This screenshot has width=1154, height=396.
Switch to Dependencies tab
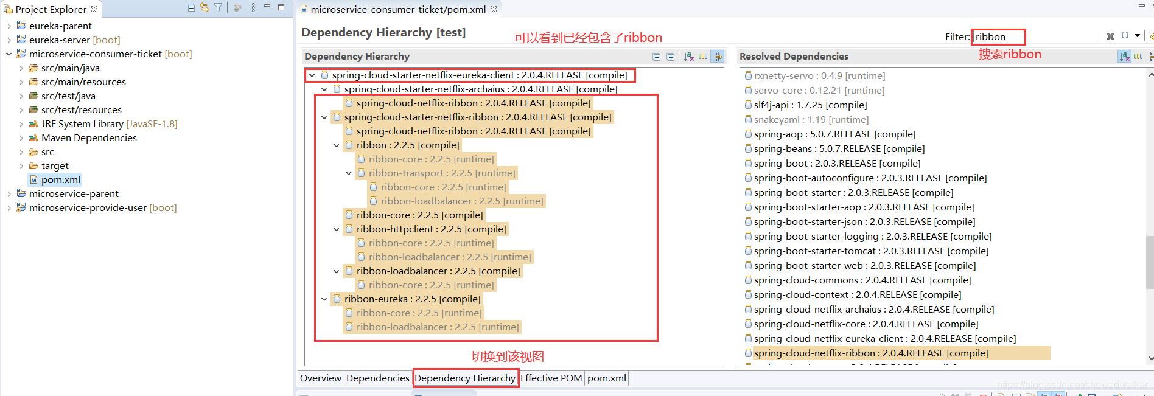point(377,378)
